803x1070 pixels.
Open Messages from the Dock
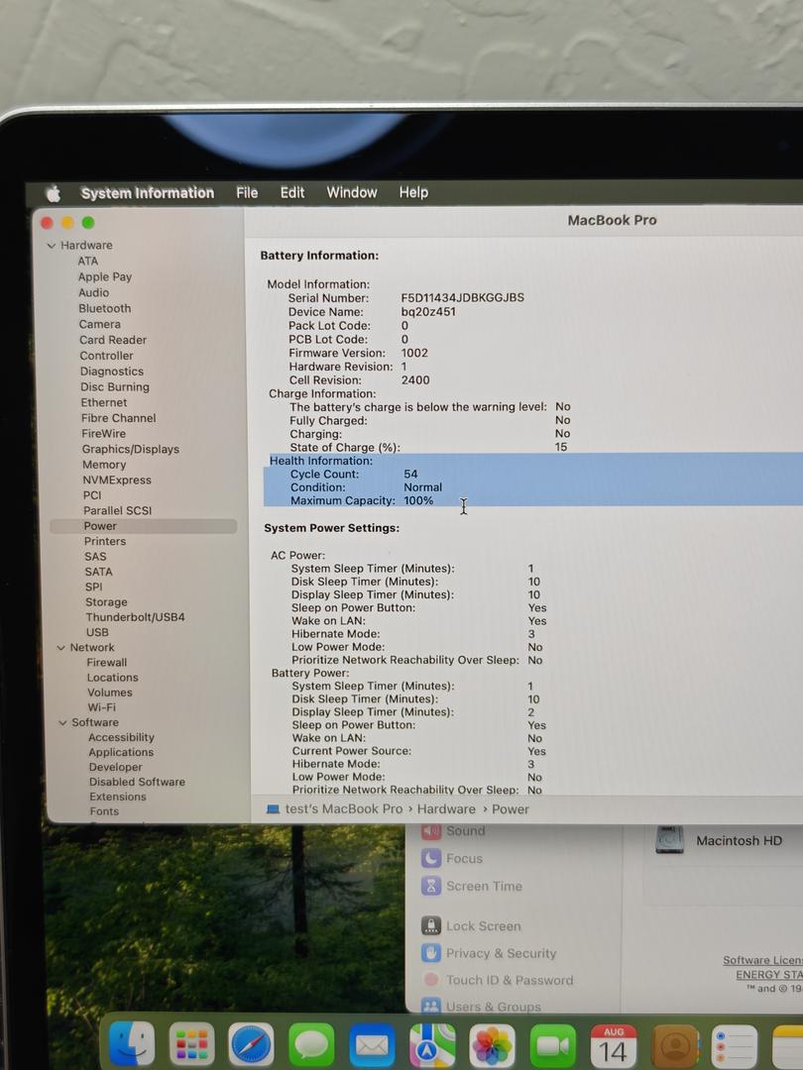coord(311,1045)
